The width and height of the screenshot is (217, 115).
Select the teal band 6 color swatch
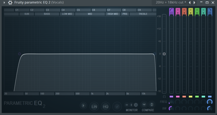coord(203,97)
